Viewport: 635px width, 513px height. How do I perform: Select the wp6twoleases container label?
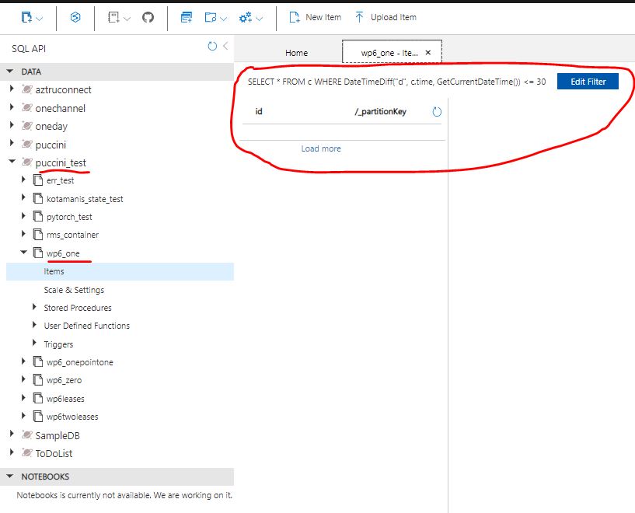[x=72, y=417]
